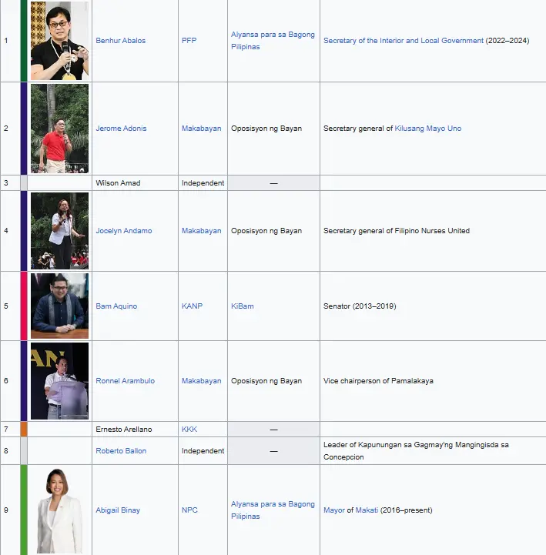
Task: Open the KKK party link
Action: pyautogui.click(x=189, y=429)
